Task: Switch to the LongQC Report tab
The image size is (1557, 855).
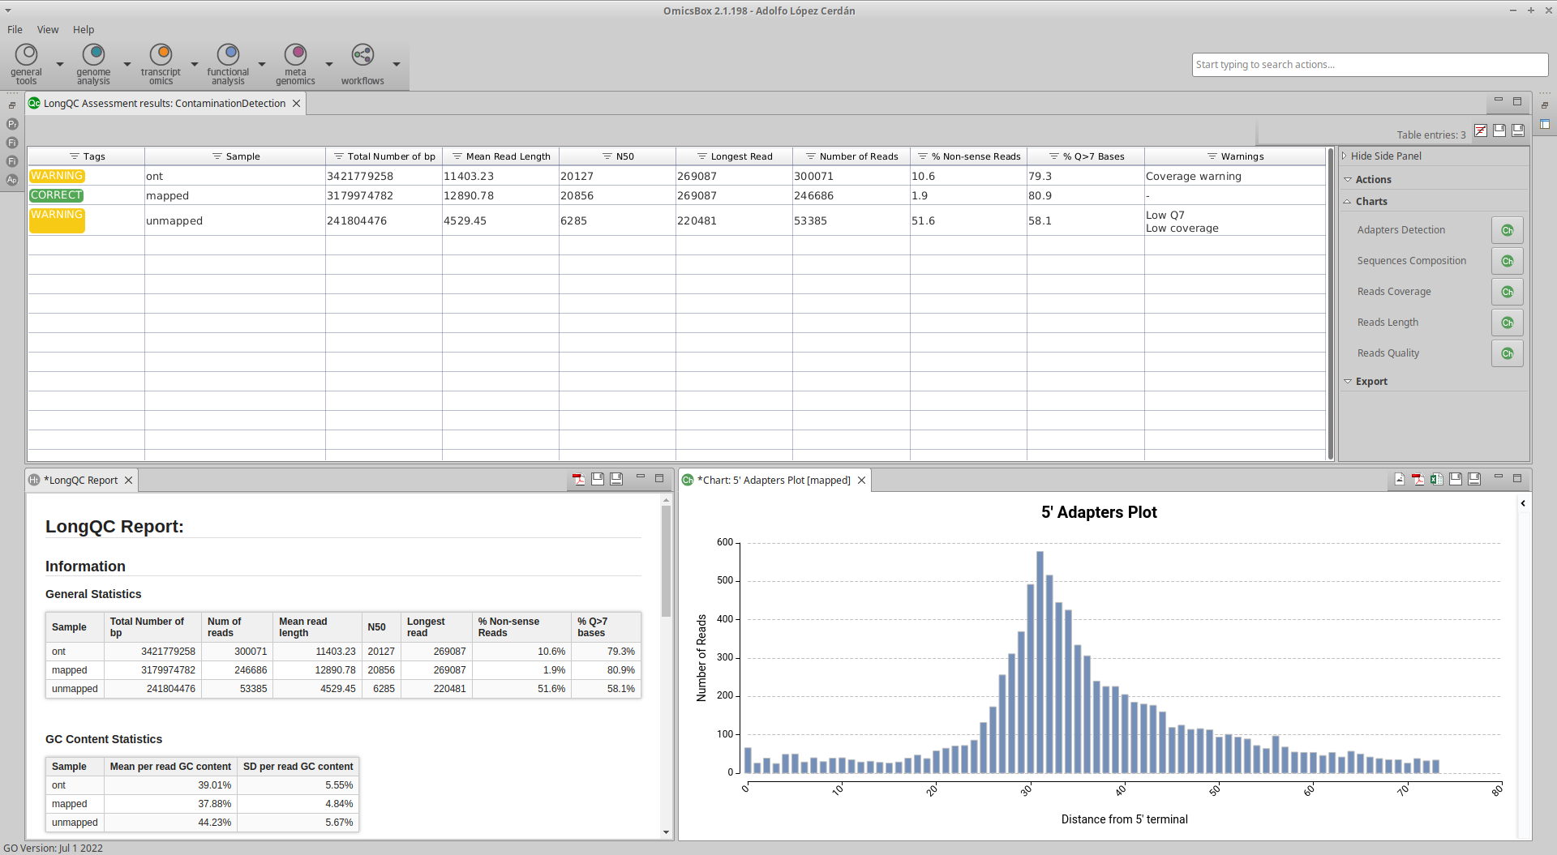Action: click(x=81, y=480)
